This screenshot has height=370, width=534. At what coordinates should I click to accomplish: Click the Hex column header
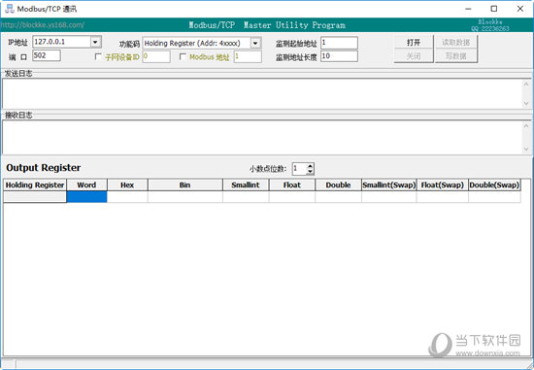click(x=127, y=185)
